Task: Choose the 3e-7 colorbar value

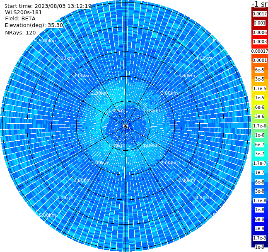Action: (260, 154)
